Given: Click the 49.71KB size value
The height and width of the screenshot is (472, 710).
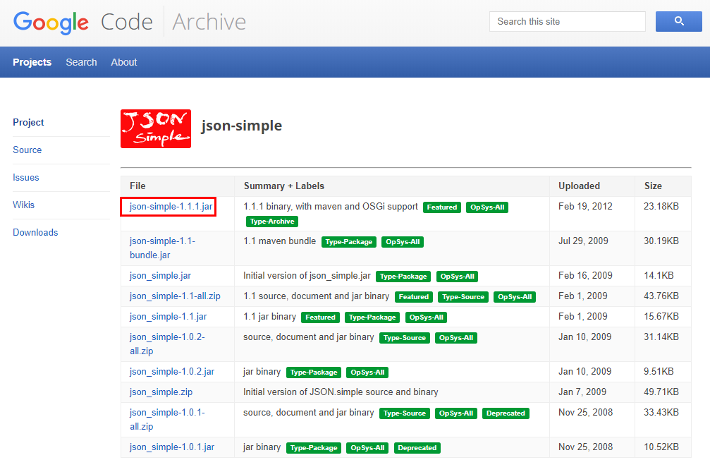Looking at the screenshot, I should [661, 392].
